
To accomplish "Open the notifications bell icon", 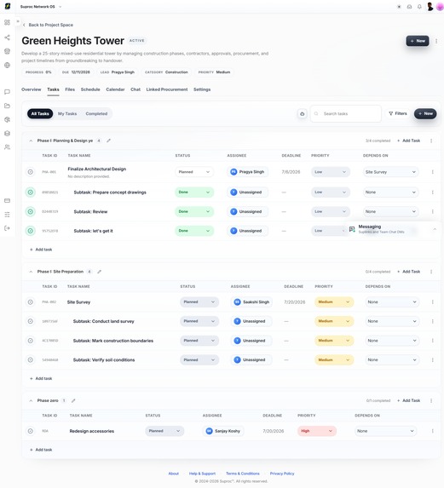I will pos(419,7).
